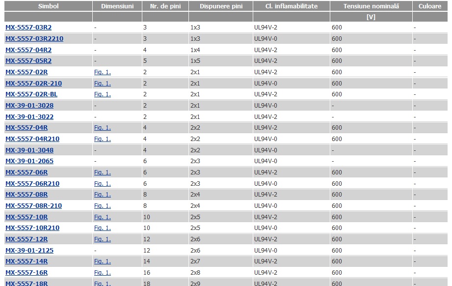452x286 pixels.
Task: View Fig. 1. for MX-5557-06R210
Action: (x=103, y=184)
